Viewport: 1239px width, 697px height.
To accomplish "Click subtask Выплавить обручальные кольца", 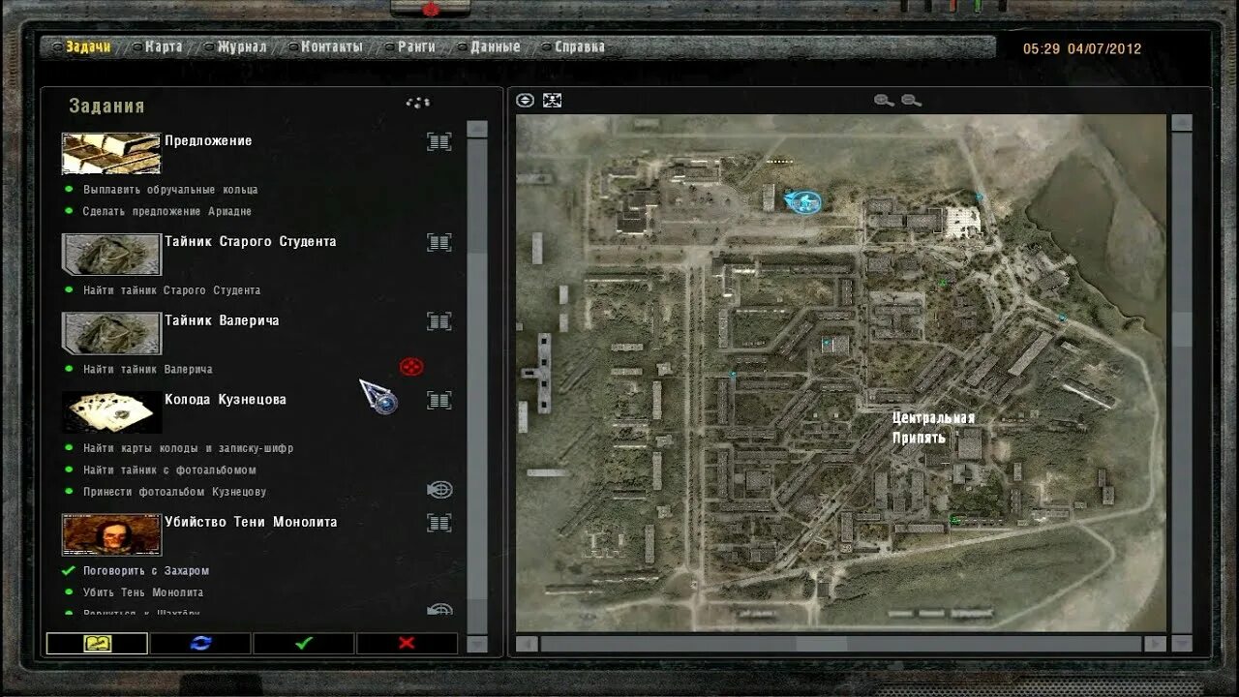I will tap(170, 190).
